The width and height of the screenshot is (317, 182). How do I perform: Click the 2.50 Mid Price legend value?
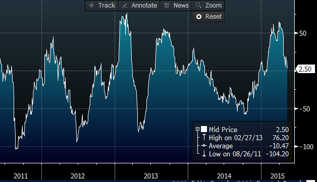[x=283, y=130]
